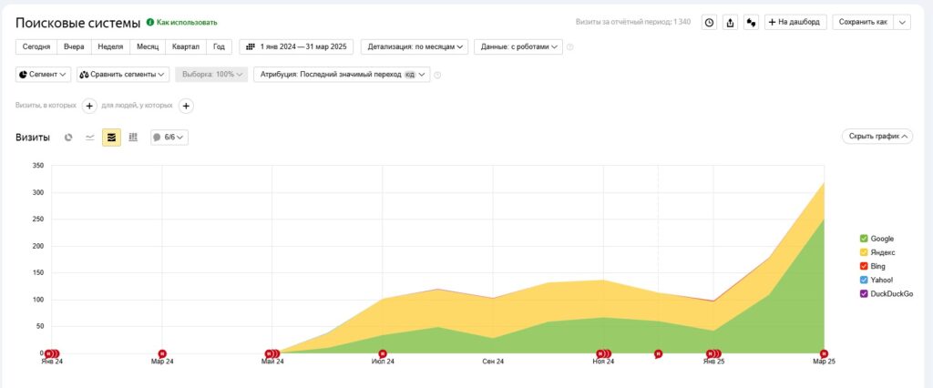Click the clock icon beside visits total

pos(709,22)
